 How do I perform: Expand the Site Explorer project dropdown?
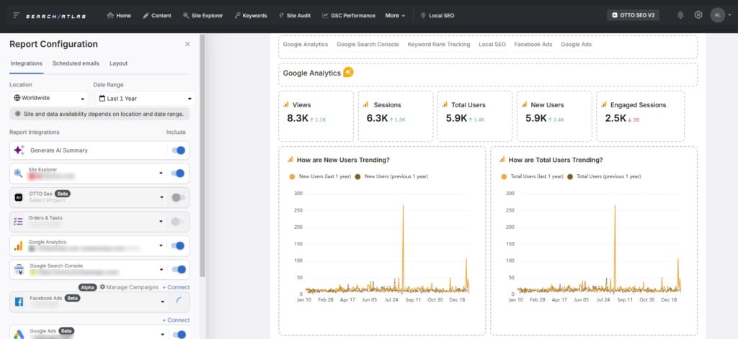tap(161, 173)
